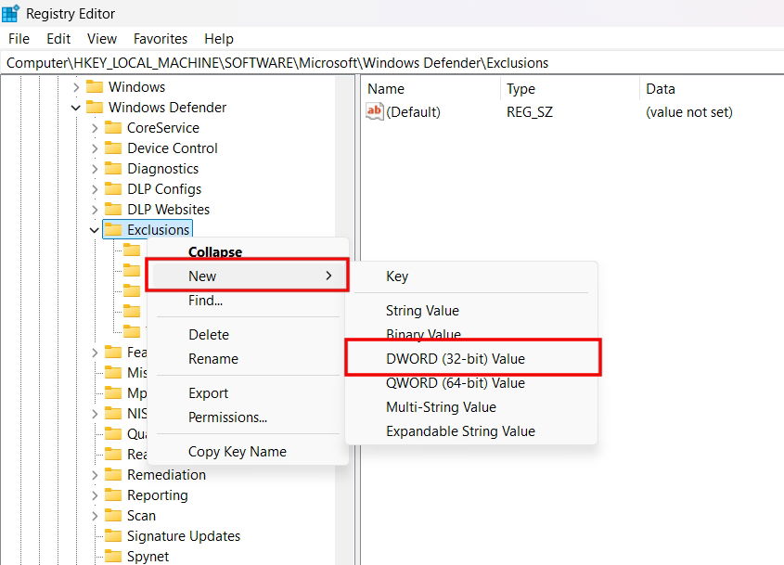Select the Exclusions folder icon

tap(112, 228)
